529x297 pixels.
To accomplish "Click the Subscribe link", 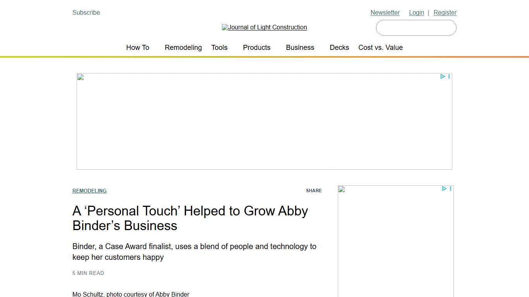I will click(x=86, y=12).
